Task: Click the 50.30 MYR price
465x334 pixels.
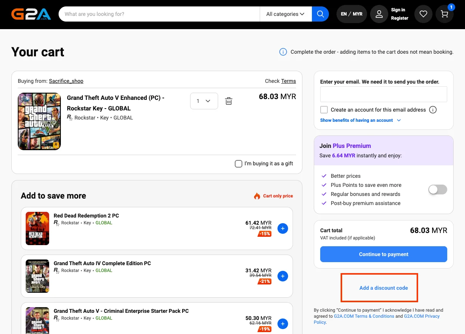Action: tap(259, 318)
